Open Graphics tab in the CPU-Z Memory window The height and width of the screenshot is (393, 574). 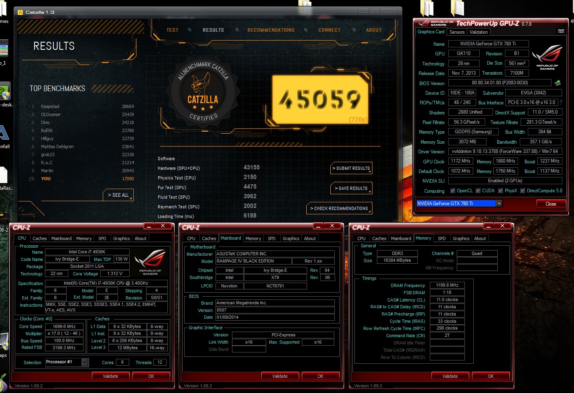point(461,238)
